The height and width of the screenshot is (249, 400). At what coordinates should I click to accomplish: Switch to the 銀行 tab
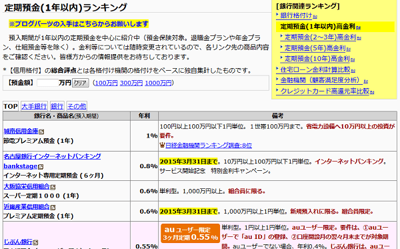pos(57,106)
